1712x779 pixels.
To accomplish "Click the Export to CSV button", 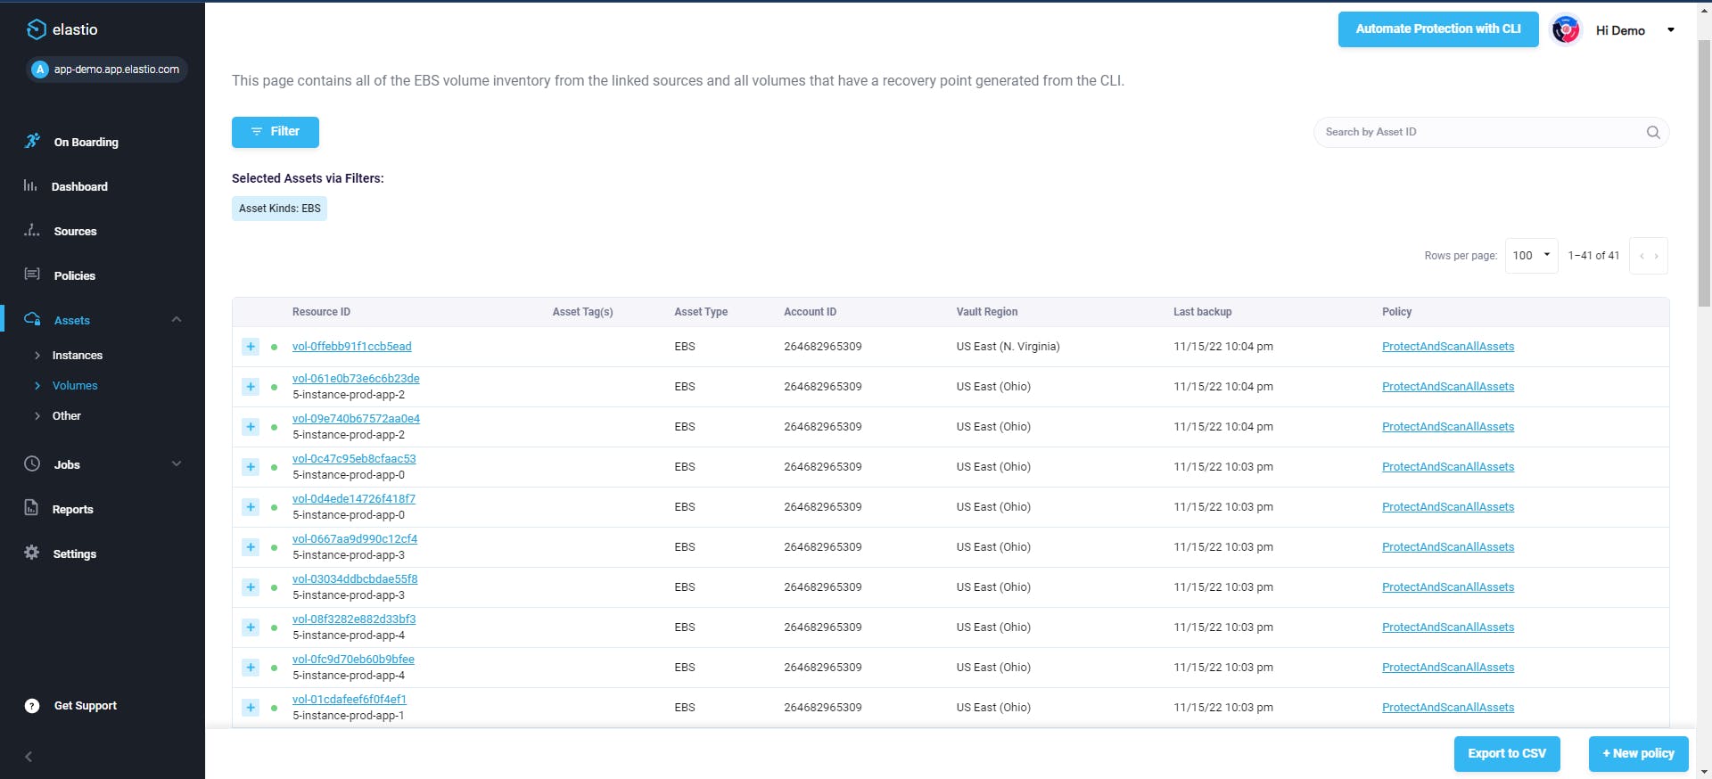I will point(1507,753).
